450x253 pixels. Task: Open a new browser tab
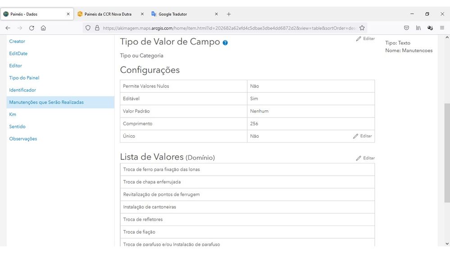click(229, 14)
